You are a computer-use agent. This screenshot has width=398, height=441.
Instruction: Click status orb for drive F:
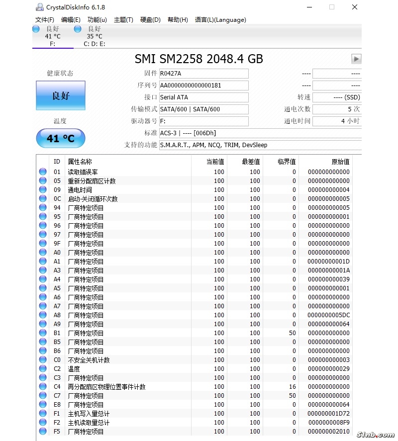[x=36, y=29]
